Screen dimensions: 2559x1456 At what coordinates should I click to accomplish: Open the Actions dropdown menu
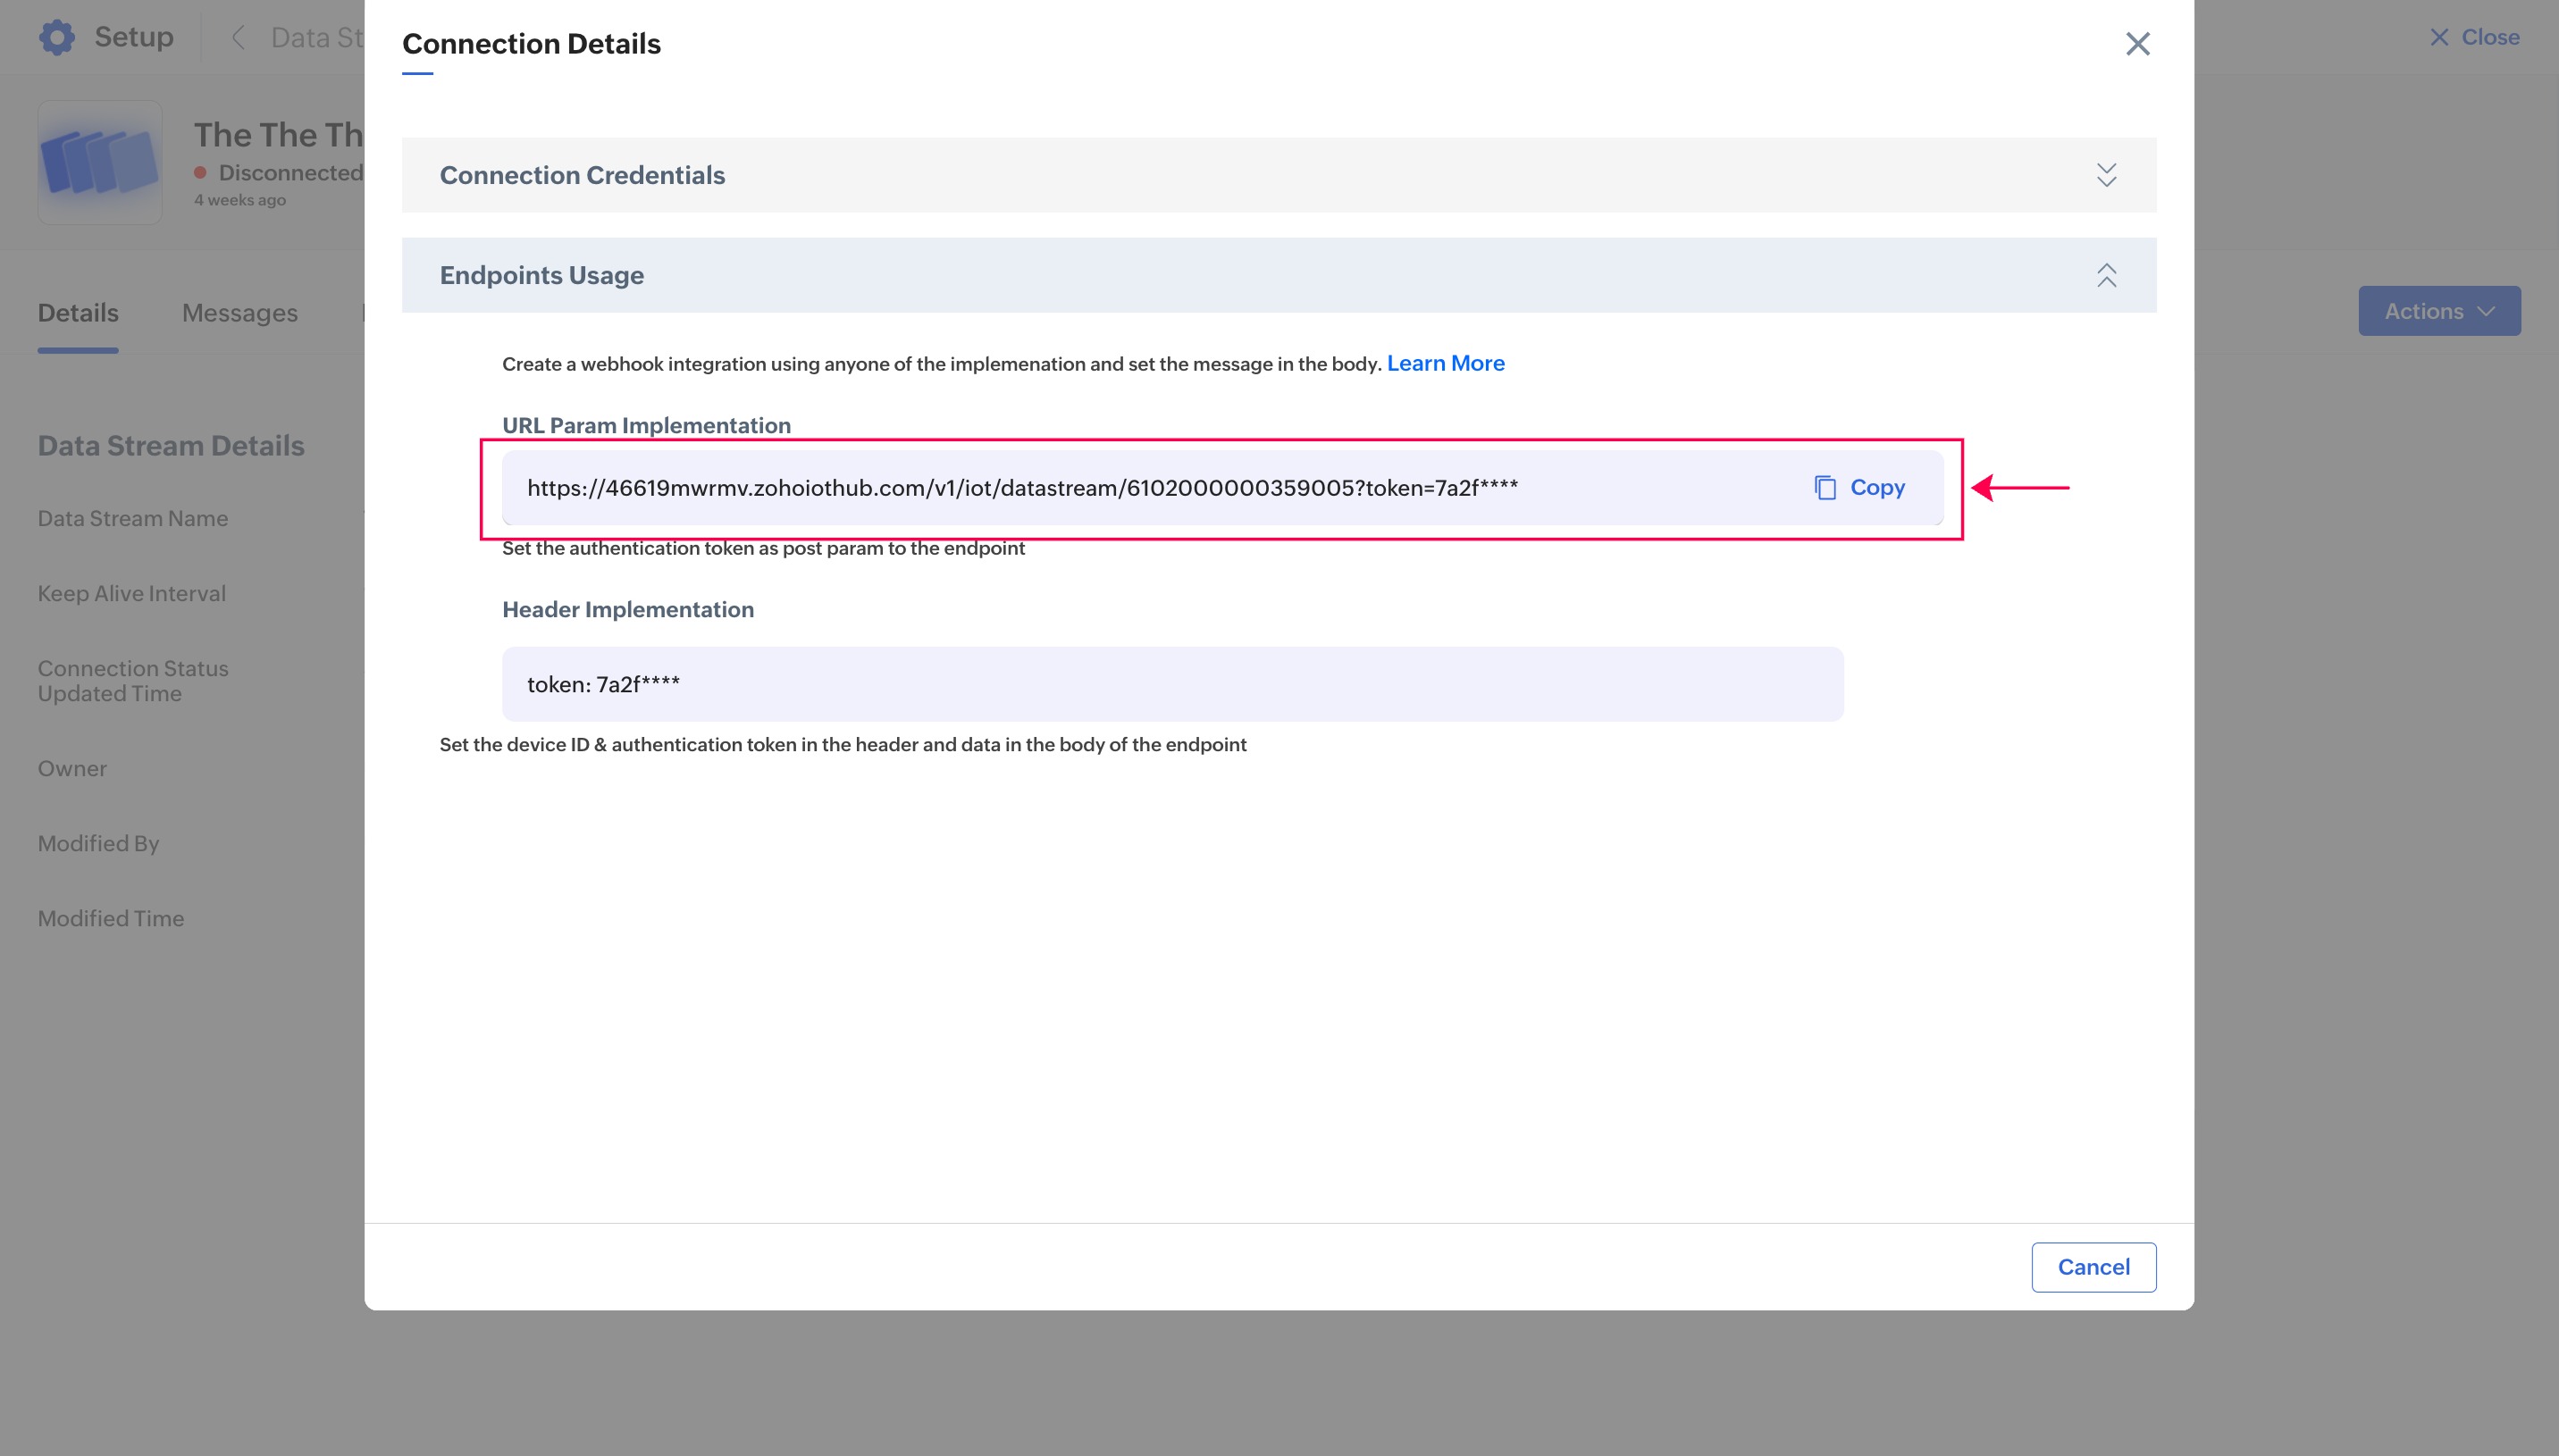[2438, 311]
